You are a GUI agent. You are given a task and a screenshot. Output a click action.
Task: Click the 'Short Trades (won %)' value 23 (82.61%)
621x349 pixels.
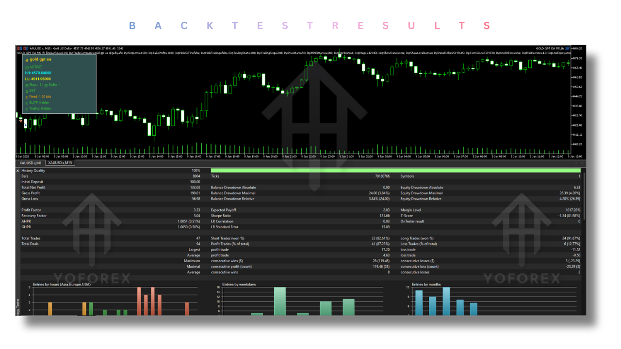[x=380, y=238]
